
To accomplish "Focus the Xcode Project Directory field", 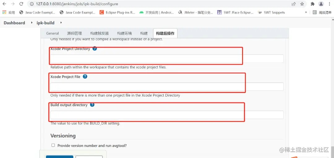I will coord(167,59).
